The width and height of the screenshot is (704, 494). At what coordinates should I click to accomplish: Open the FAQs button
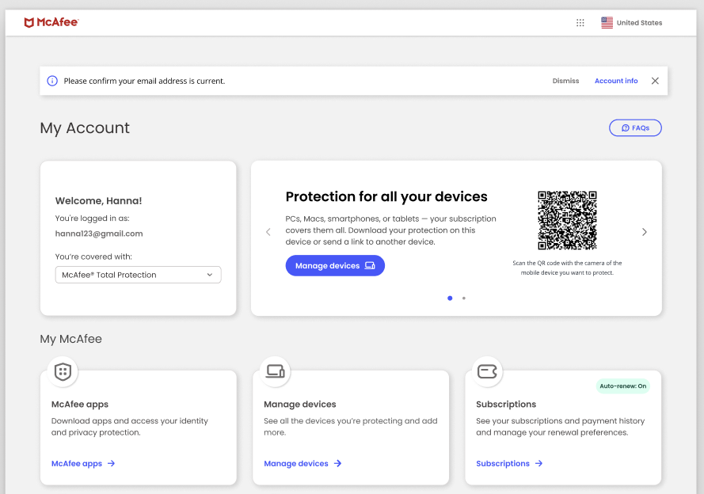pos(635,128)
